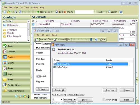Click the Dismiss All button
Image resolution: width=140 pixels, height=105 pixels.
(59, 90)
